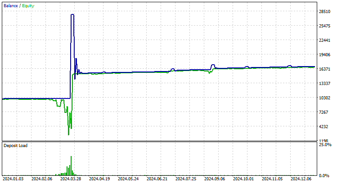Click the 'Equity' legend label
Image resolution: width=337 pixels, height=183 pixels.
click(28, 6)
